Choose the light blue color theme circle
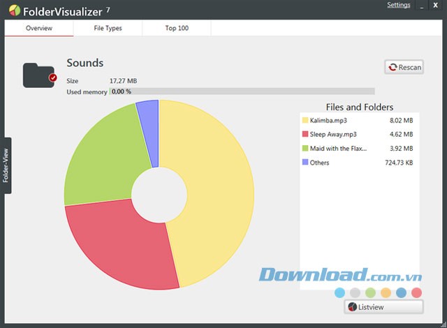447x328 pixels. click(340, 292)
